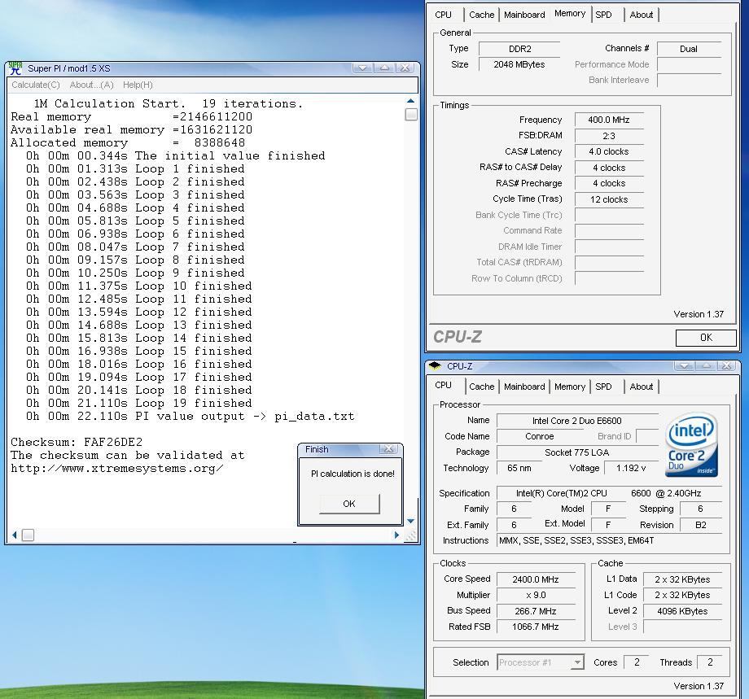Click the Frequency field showing 400.0 MHz
The image size is (749, 699).
[x=609, y=120]
